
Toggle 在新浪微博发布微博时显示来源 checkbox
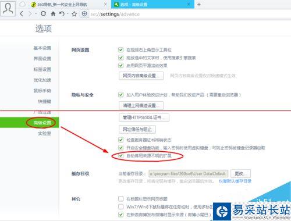click(120, 215)
